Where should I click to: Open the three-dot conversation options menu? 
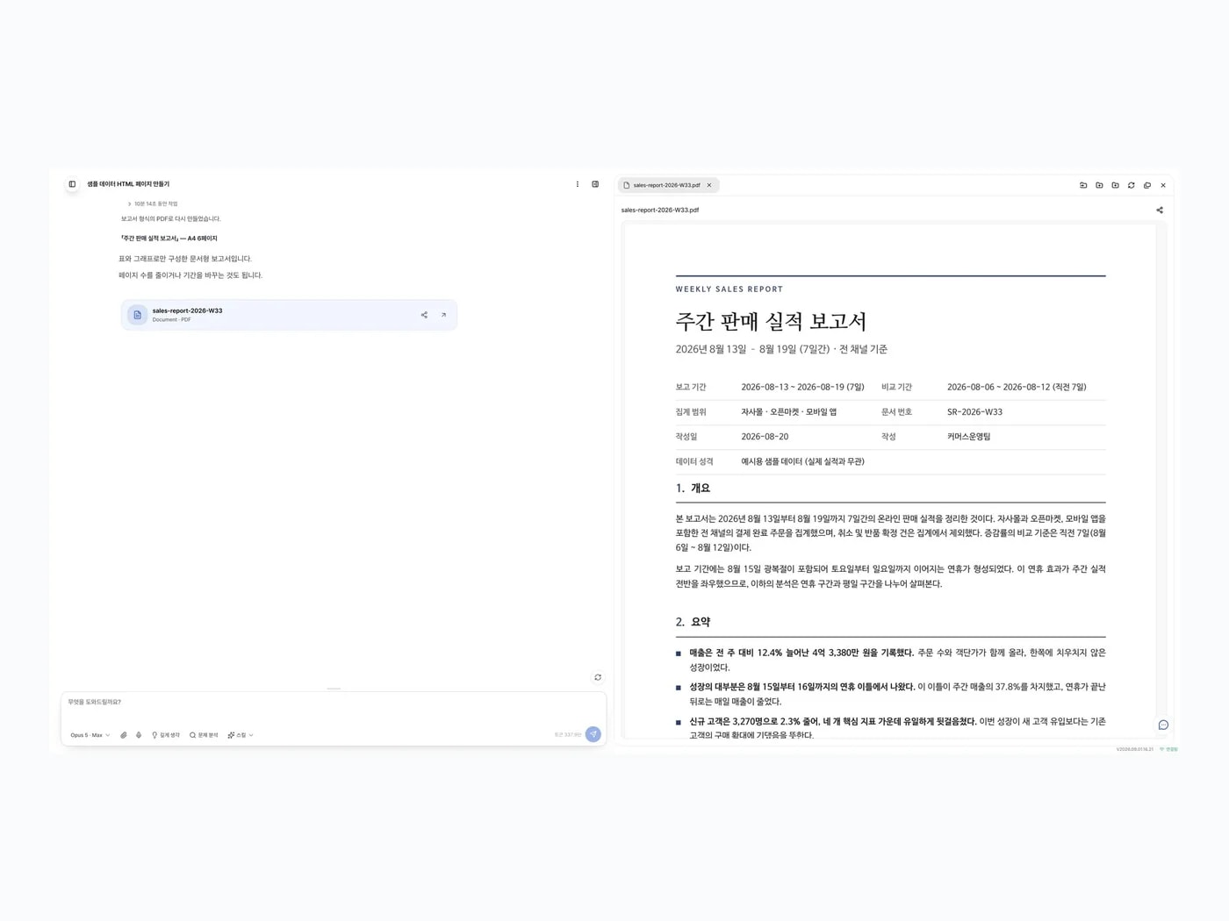[578, 184]
